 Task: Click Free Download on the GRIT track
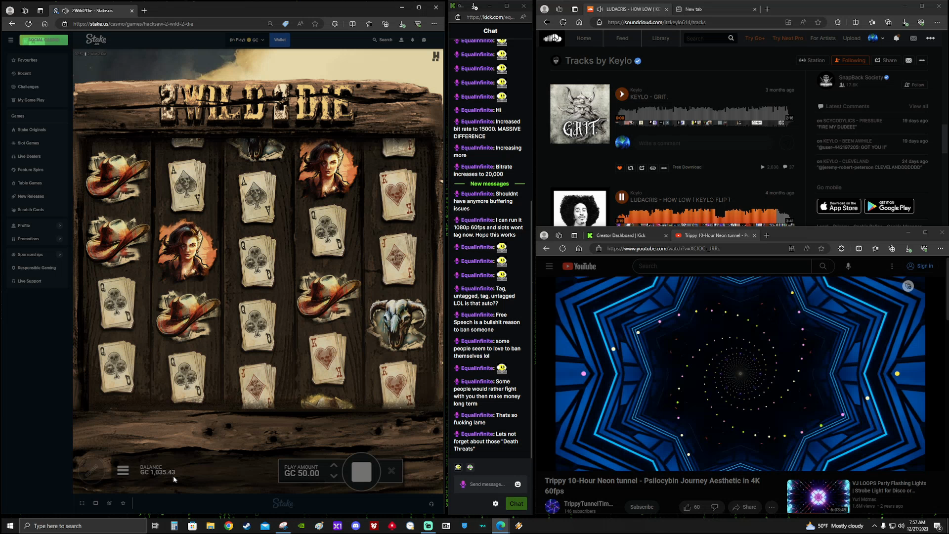click(x=687, y=167)
